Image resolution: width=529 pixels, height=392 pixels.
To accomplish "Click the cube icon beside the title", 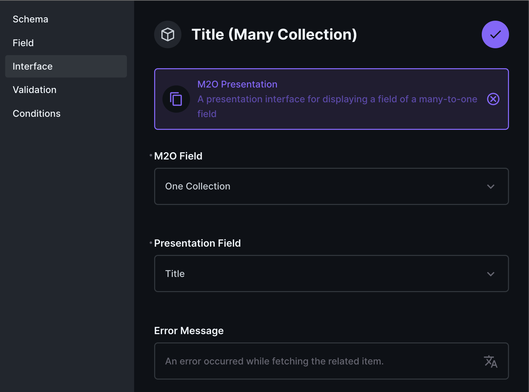I will click(x=168, y=34).
